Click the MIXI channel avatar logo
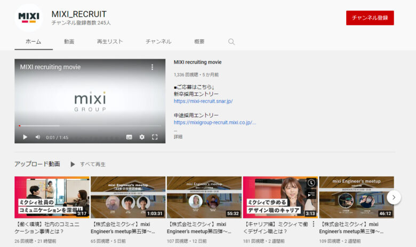 pos(29,18)
